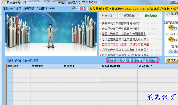
Task: Sort by the 发件时间 column header
Action: pos(47,66)
